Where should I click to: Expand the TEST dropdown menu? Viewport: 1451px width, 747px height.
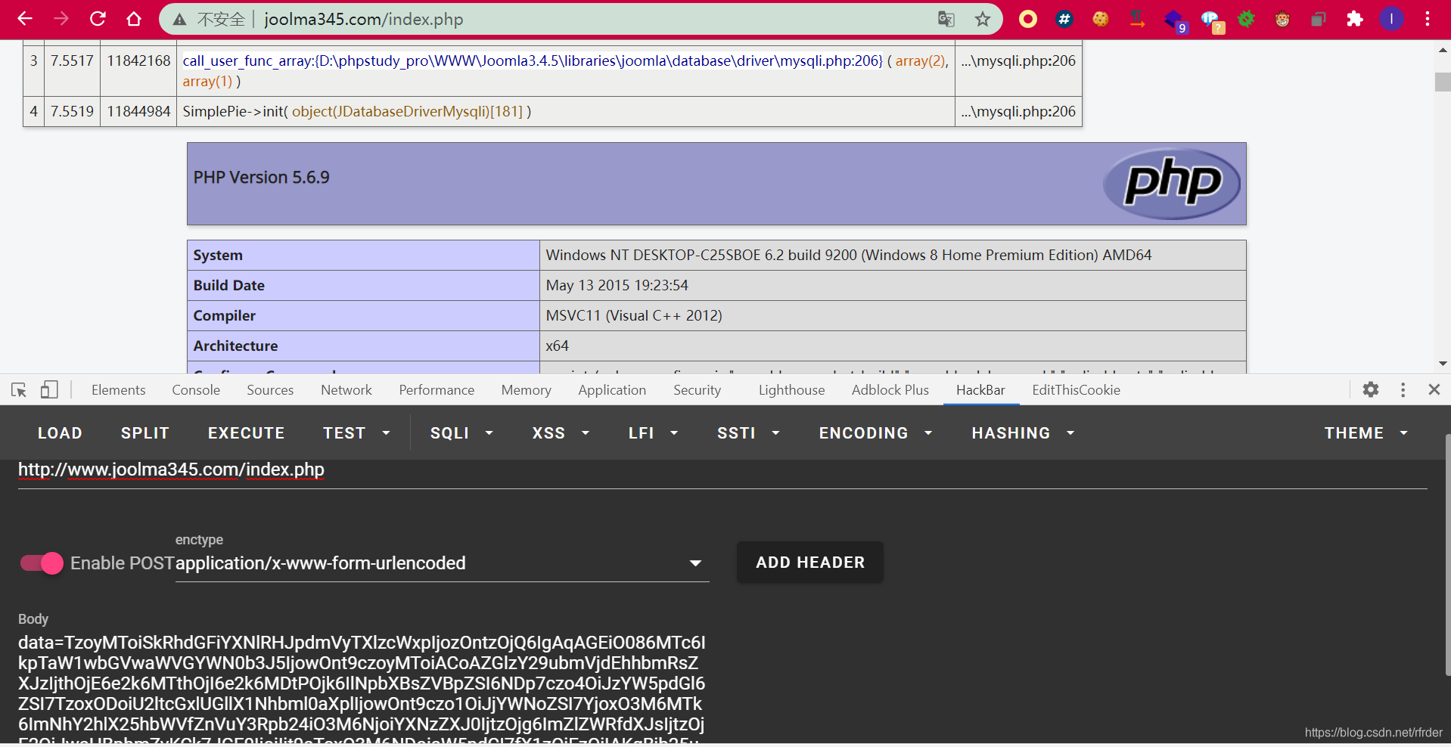click(x=356, y=433)
